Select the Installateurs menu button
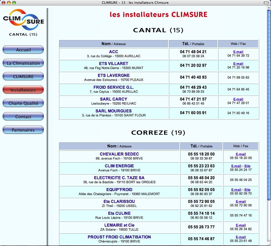Image resolution: width=271 pixels, height=246 pixels. click(x=23, y=90)
